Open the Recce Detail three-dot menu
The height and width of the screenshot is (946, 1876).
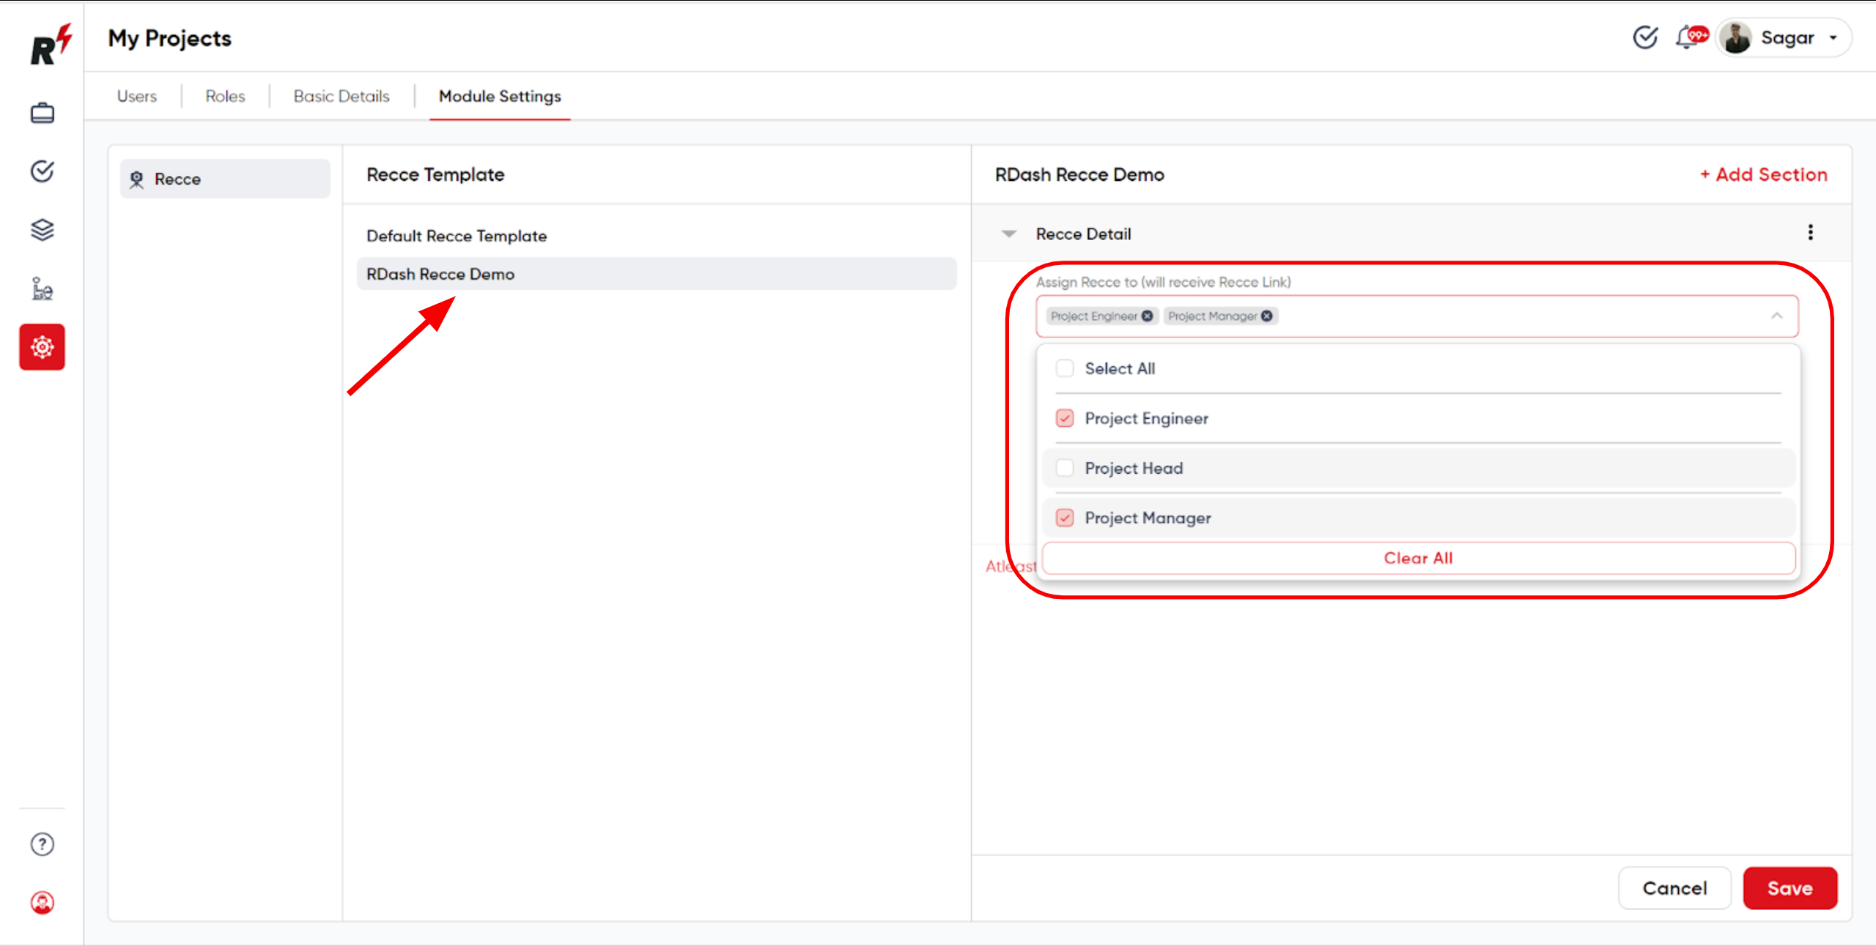pyautogui.click(x=1811, y=233)
